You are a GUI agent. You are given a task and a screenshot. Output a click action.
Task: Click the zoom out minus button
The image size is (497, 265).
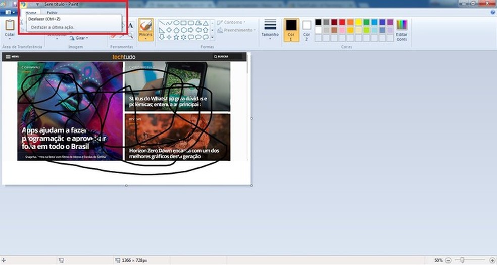click(448, 260)
